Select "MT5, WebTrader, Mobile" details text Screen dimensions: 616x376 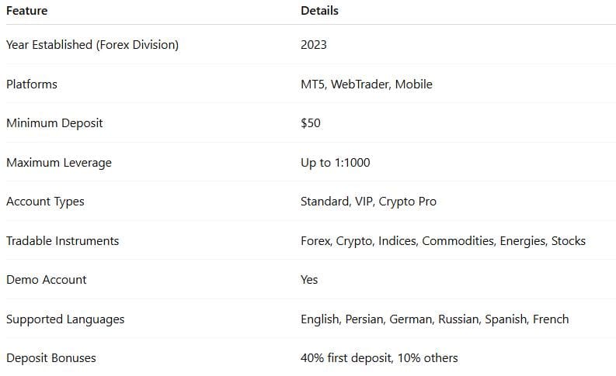[366, 84]
